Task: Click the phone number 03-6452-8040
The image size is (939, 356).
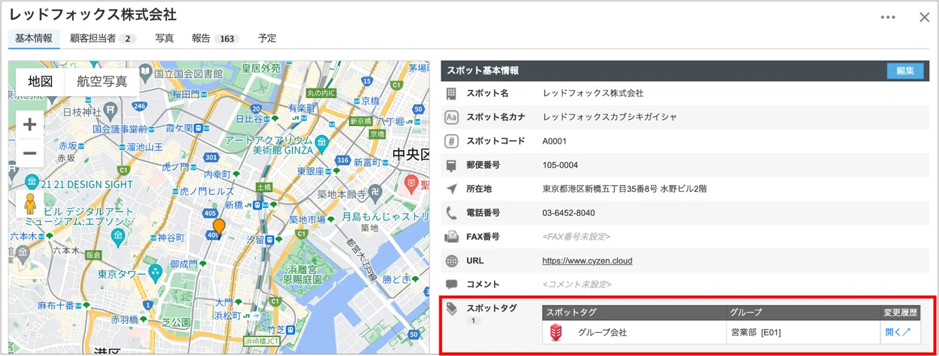Action: pos(568,213)
